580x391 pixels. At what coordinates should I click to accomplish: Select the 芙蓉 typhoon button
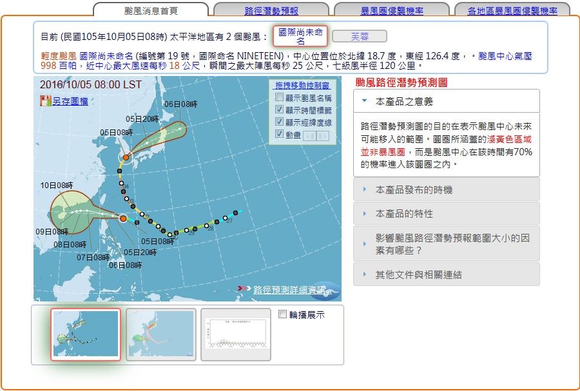pos(360,36)
